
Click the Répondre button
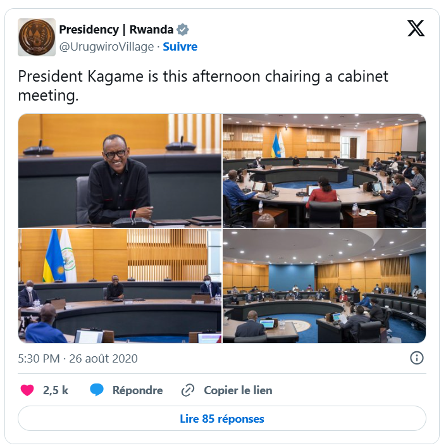(x=137, y=390)
